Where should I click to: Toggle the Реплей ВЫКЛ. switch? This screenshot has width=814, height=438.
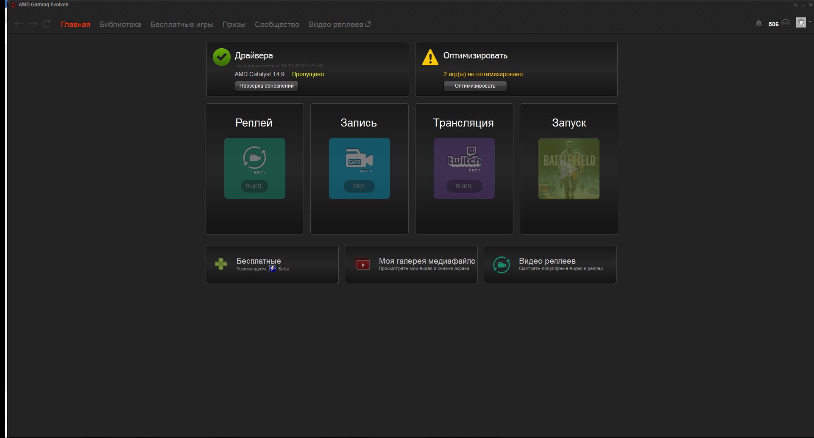pos(254,186)
